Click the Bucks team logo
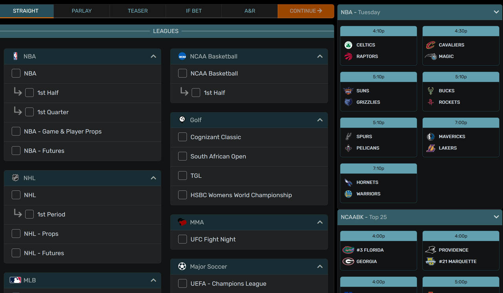The height and width of the screenshot is (293, 503). point(431,91)
